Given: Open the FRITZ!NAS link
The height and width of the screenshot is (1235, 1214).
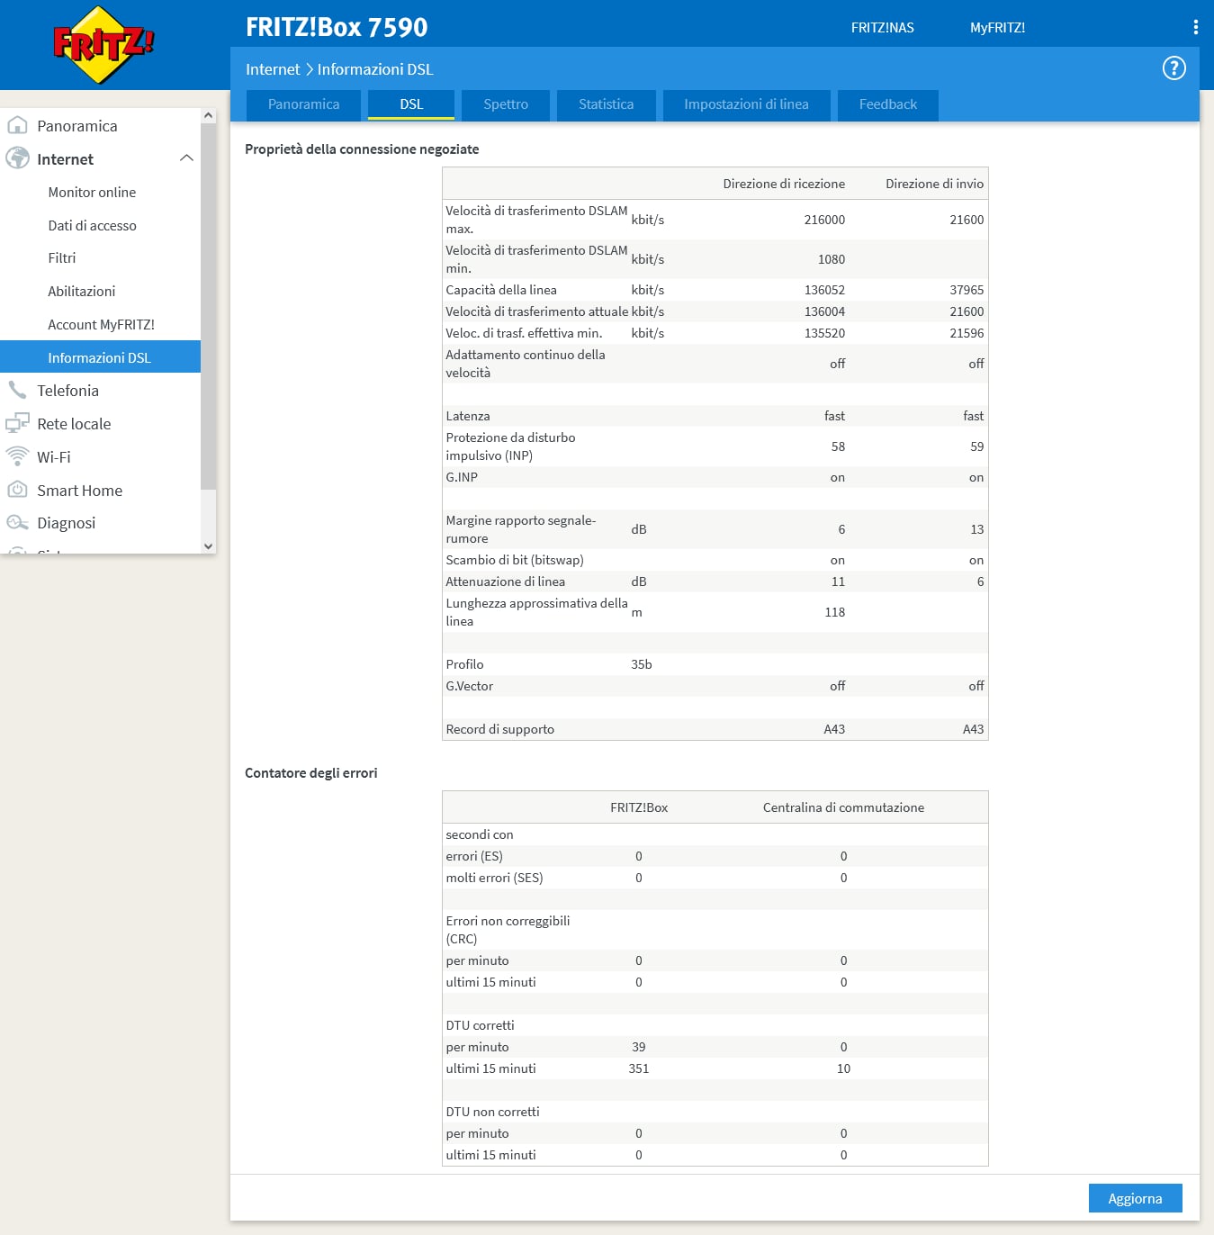Looking at the screenshot, I should pyautogui.click(x=882, y=28).
